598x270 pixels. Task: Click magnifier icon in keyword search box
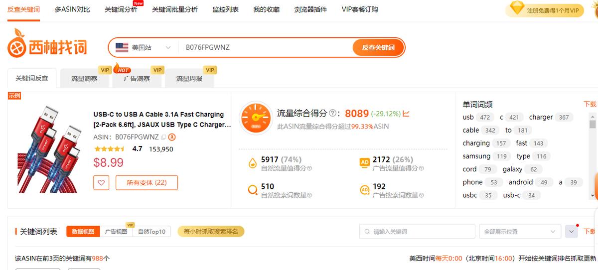pos(367,232)
